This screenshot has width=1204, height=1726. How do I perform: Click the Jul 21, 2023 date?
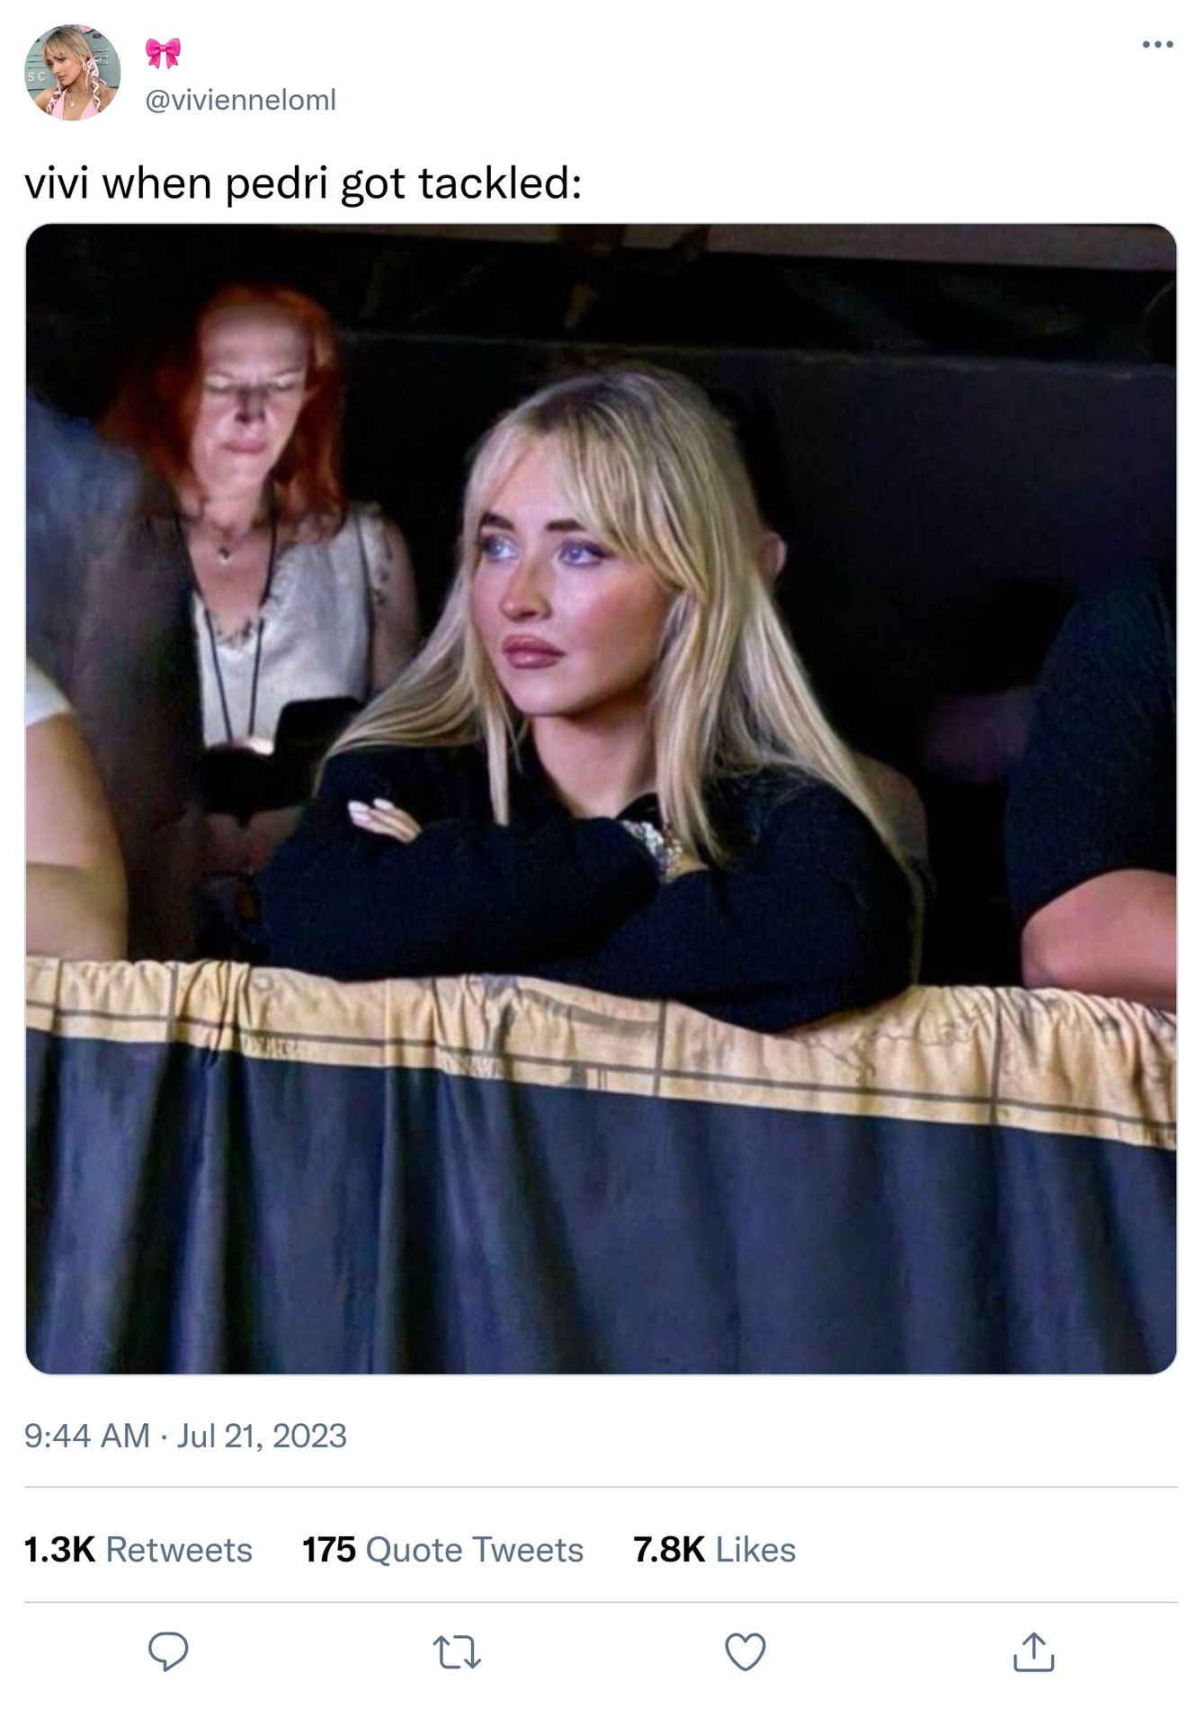(262, 1436)
